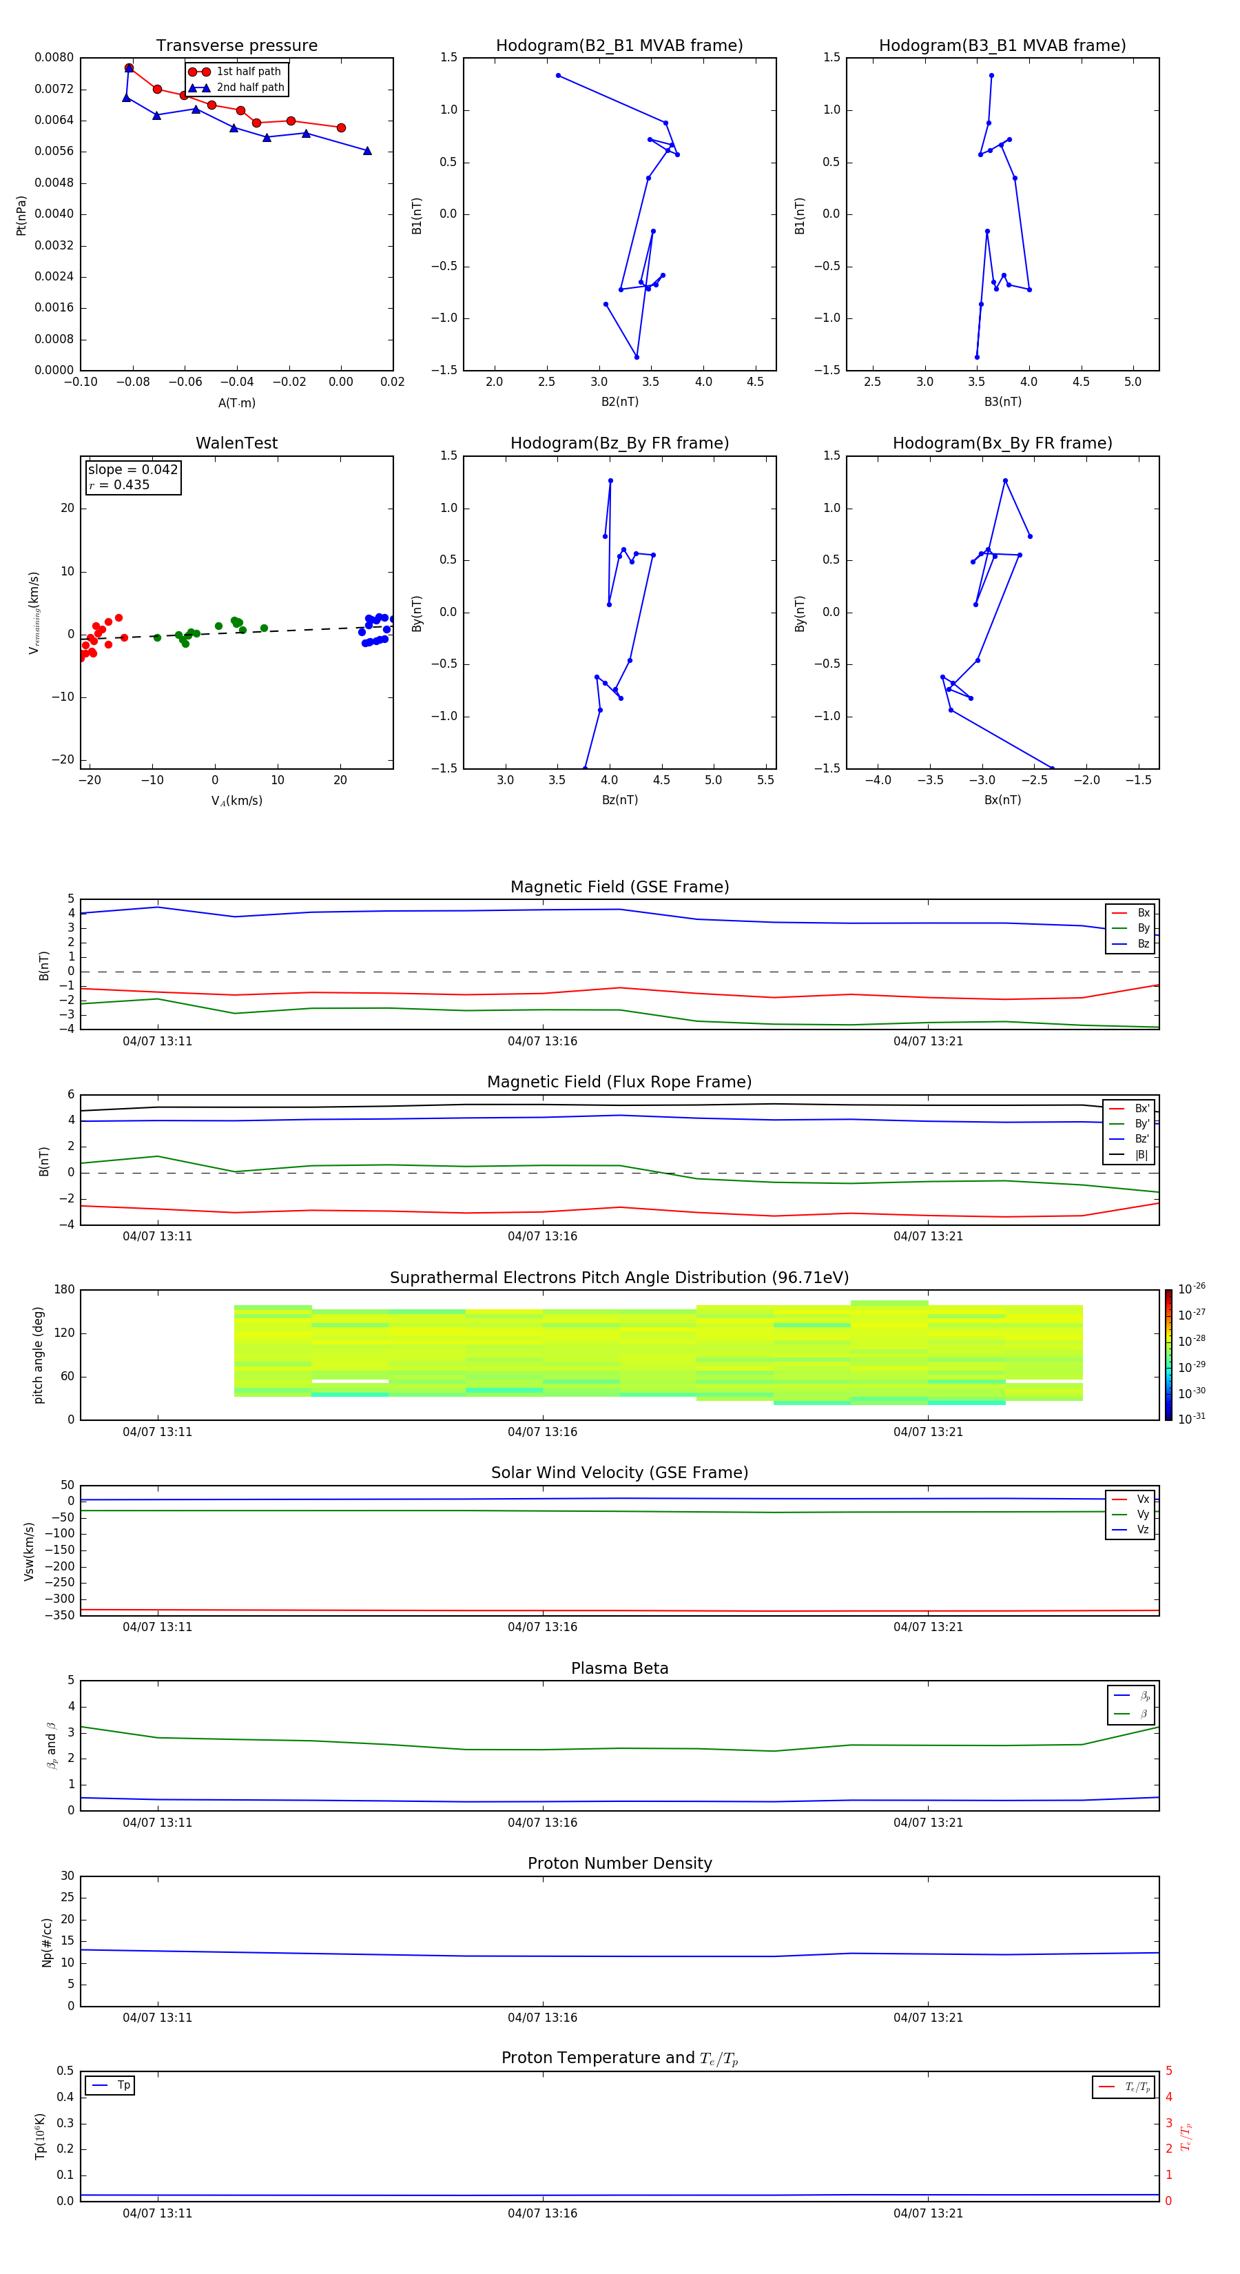Click the Te/Tp legend entry in Proton Temperature
The width and height of the screenshot is (1240, 2274).
tap(1124, 2087)
